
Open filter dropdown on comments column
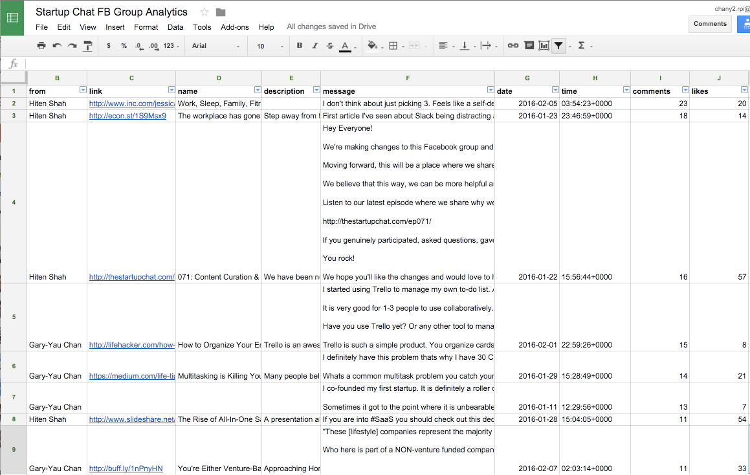(x=685, y=90)
